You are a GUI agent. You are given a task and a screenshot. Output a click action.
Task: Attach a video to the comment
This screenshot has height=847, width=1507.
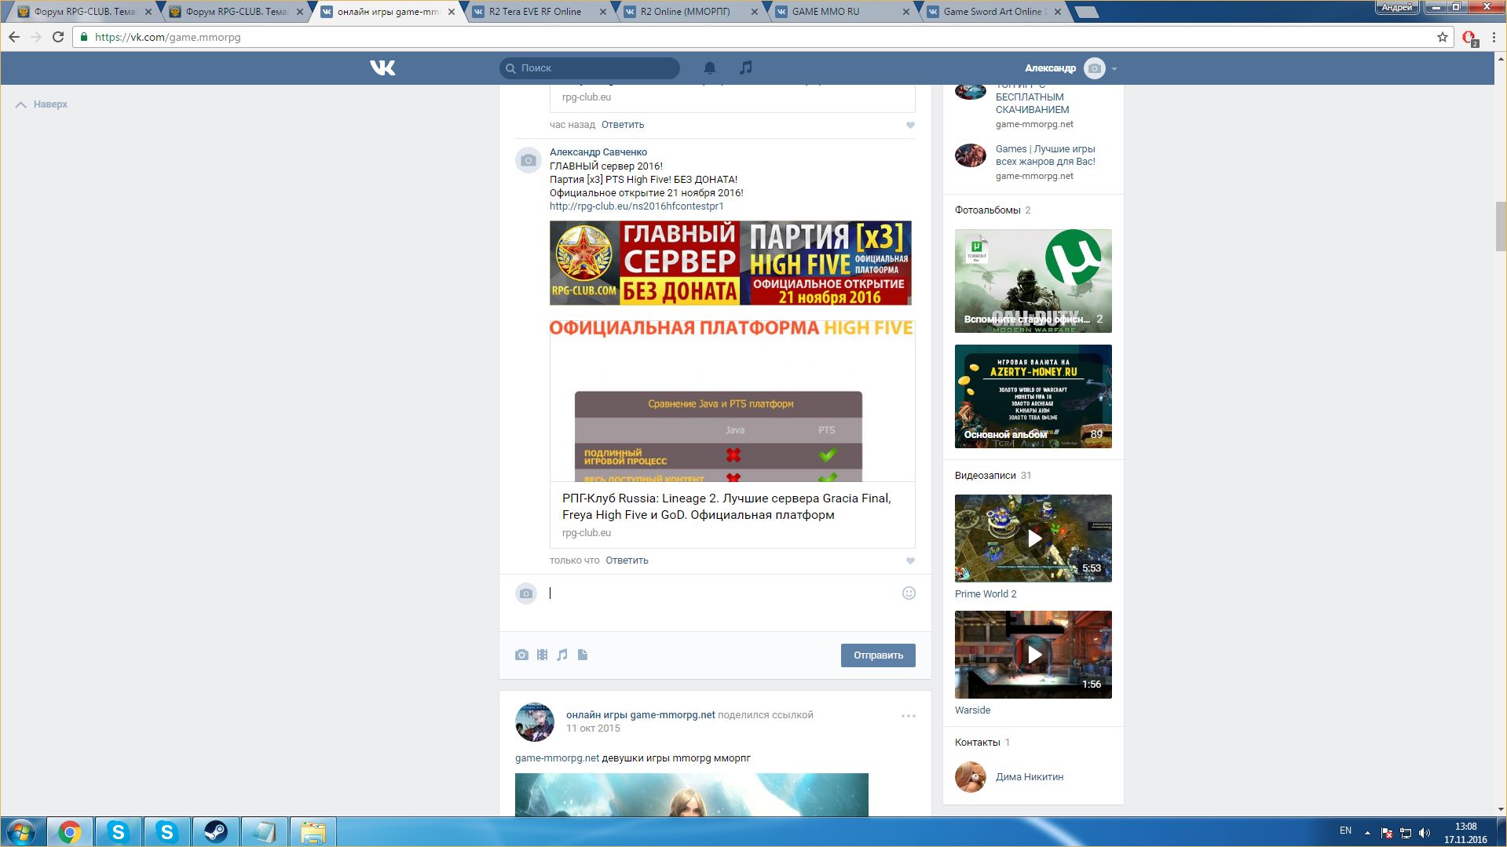point(542,655)
